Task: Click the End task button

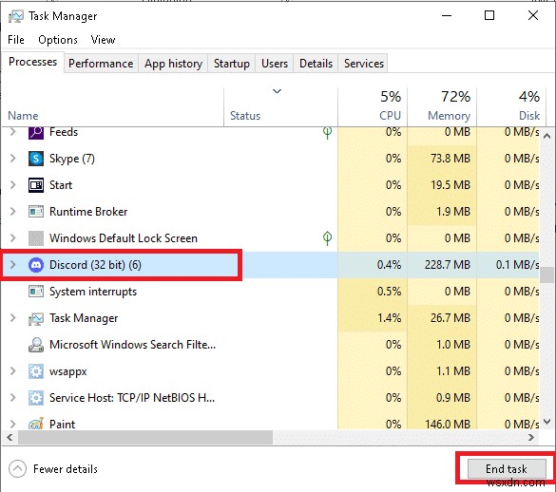Action: 507,469
